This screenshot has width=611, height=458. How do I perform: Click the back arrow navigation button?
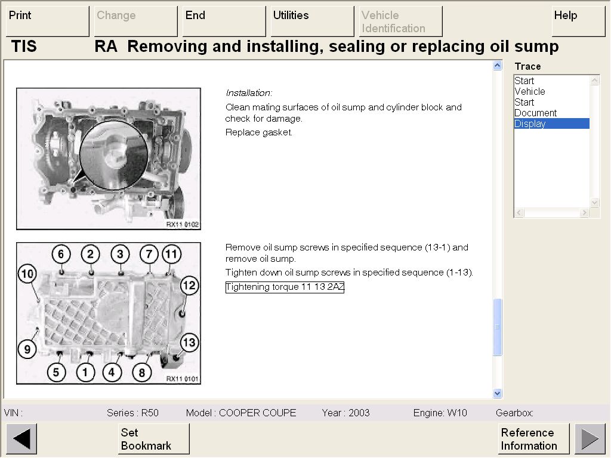click(x=21, y=439)
